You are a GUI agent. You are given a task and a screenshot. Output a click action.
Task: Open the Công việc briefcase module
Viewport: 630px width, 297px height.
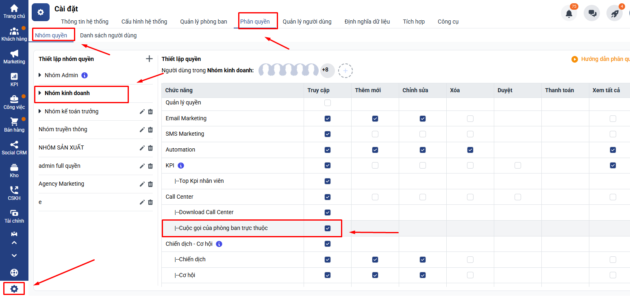pyautogui.click(x=14, y=102)
